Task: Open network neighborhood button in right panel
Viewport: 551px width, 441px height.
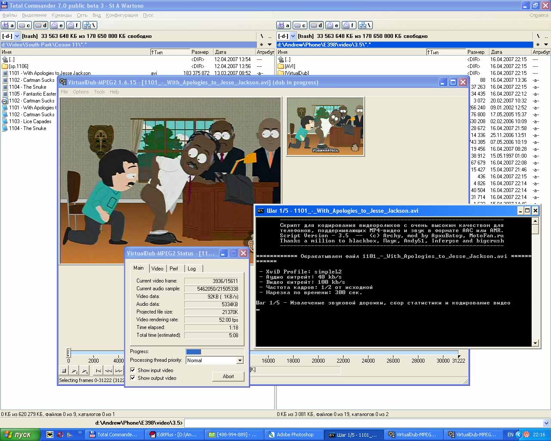Action: click(365, 25)
